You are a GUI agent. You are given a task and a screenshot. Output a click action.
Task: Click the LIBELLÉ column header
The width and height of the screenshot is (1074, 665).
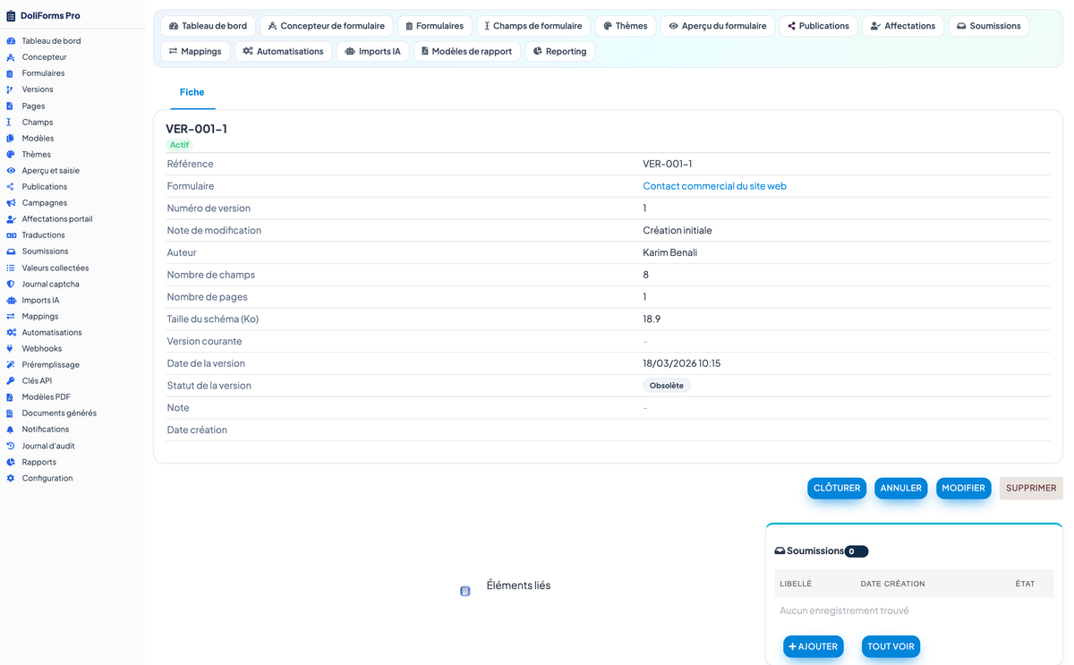click(x=796, y=584)
